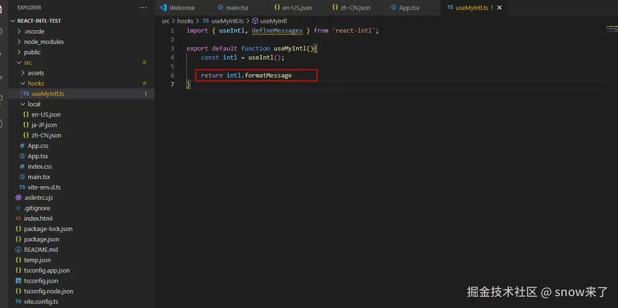
Task: Click the braces icon beside temp.json
Action: 18,260
